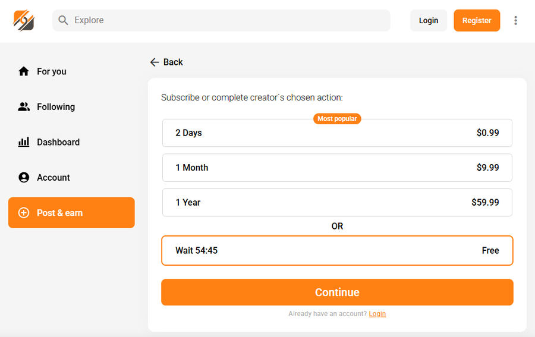Click the Account profile icon
This screenshot has width=535, height=337.
(x=24, y=177)
